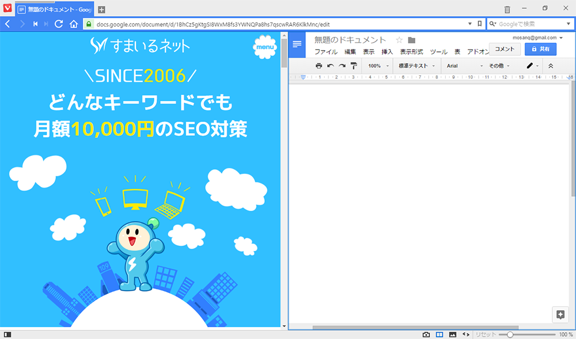Viewport: 576px width, 339px height.
Task: Open the ツール menu
Action: pyautogui.click(x=438, y=52)
